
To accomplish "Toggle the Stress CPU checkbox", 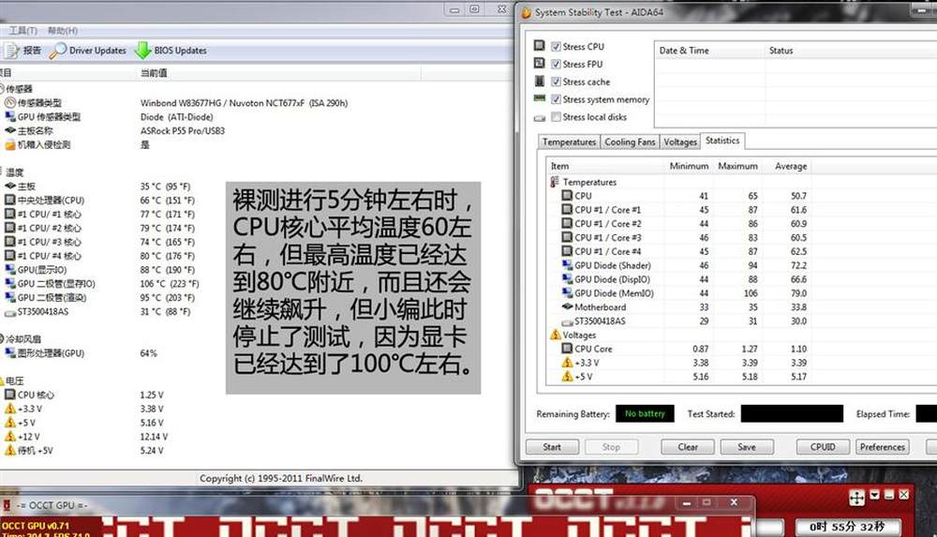I will (557, 46).
